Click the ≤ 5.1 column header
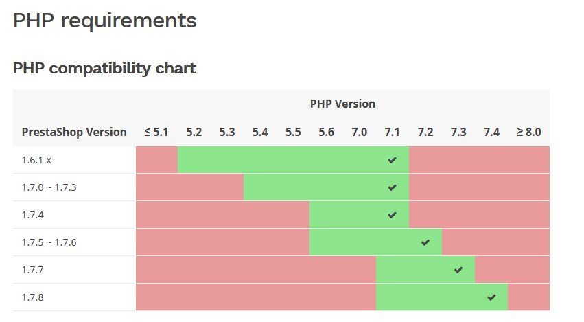584x322 pixels. (x=156, y=132)
